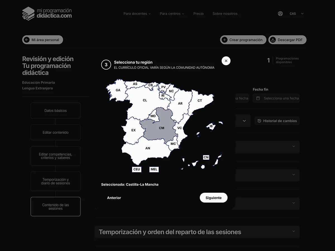The image size is (335, 251).
Task: Click the plus icon on Crear programación
Action: tap(224, 40)
